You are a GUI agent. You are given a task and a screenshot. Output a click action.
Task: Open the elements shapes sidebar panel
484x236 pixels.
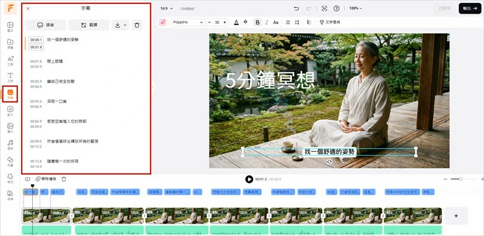click(x=10, y=161)
